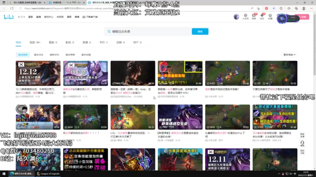The height and width of the screenshot is (177, 316).
Task: Click the red extension icon in the browser toolbar
Action: (266, 8)
